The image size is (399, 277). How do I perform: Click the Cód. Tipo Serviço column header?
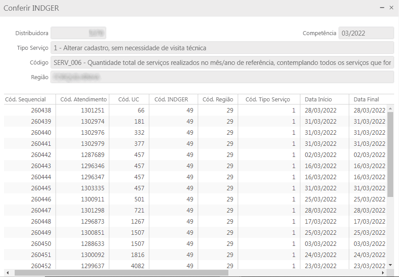click(x=268, y=100)
